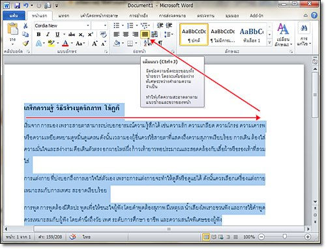Viewport: 326px width, 249px height.
Task: Select the Center alignment icon
Action: (126, 34)
